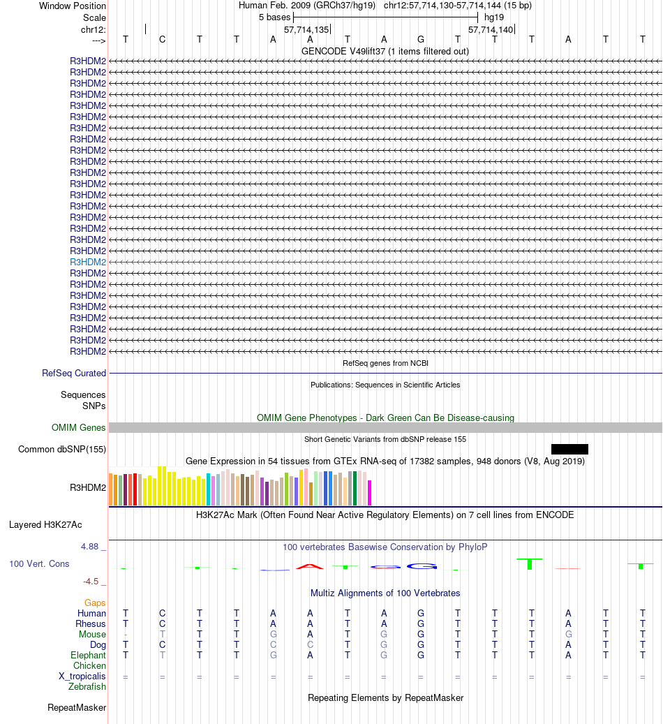663x724 pixels.
Task: Click the C base in Human alignment row
Action: [162, 613]
